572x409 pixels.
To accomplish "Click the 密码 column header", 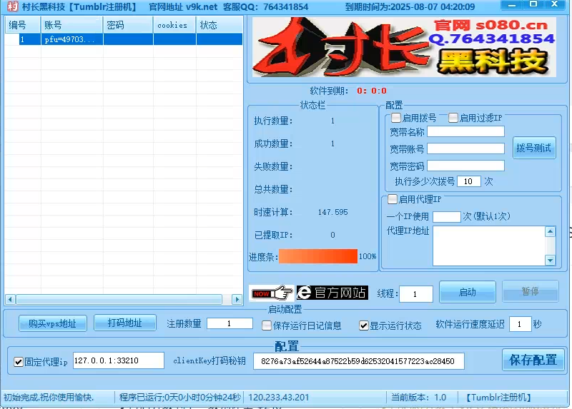I will (128, 25).
